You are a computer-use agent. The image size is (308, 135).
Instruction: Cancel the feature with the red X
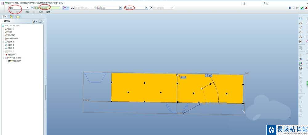coord(306,8)
